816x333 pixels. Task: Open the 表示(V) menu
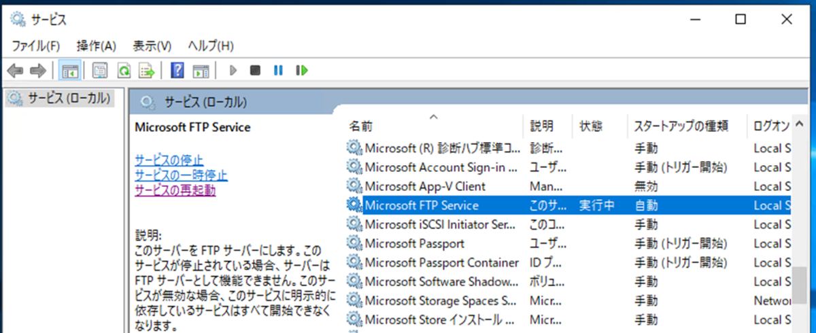click(152, 46)
